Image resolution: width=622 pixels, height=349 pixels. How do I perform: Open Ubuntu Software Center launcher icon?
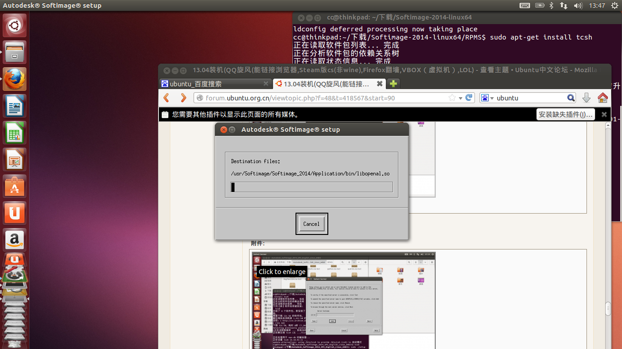pos(15,186)
